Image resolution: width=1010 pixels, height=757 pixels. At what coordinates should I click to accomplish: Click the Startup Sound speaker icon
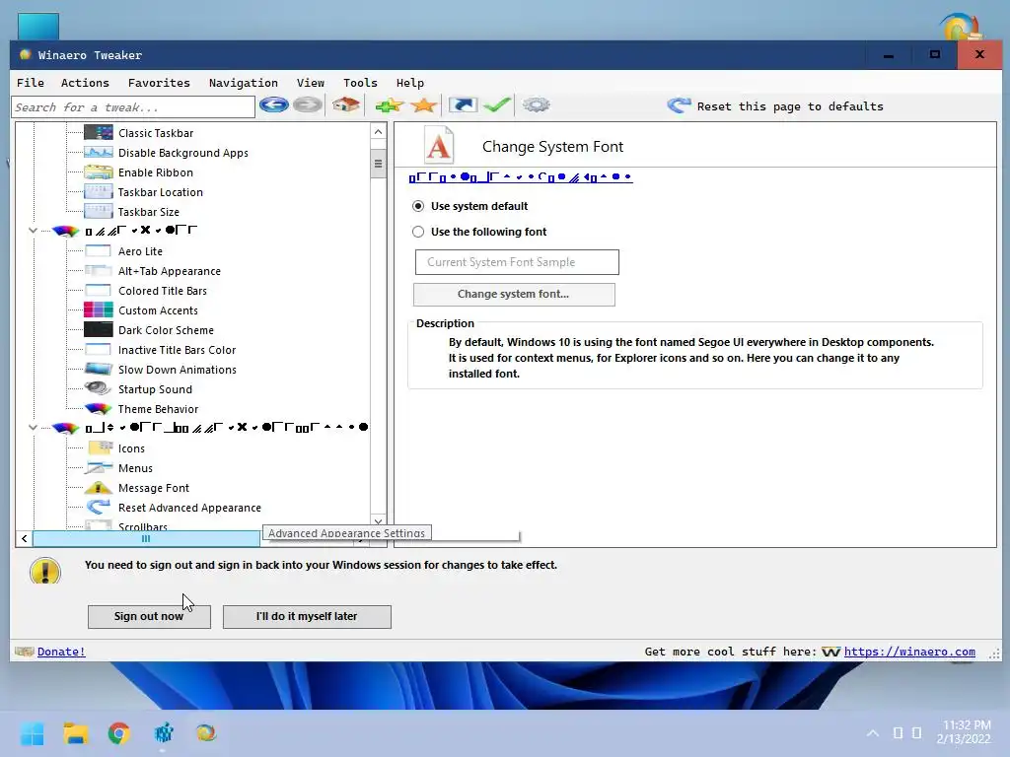click(99, 388)
